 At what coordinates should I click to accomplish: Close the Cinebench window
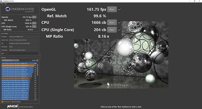(x=199, y=1)
